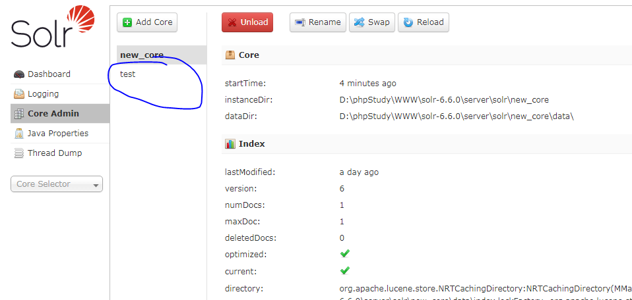
Task: Click the dataDir label
Action: (241, 116)
